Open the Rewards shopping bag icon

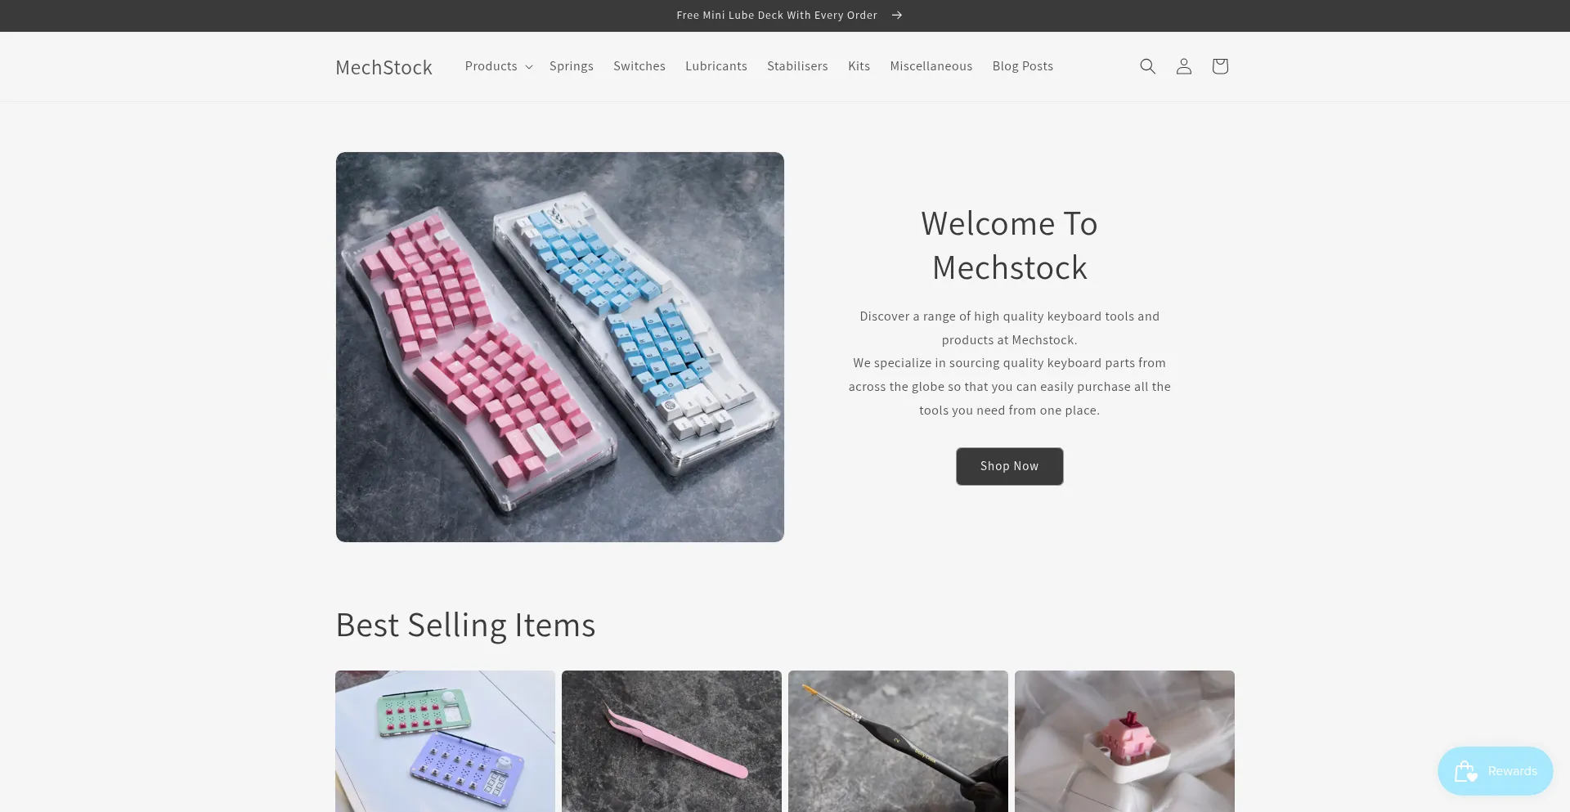1465,771
